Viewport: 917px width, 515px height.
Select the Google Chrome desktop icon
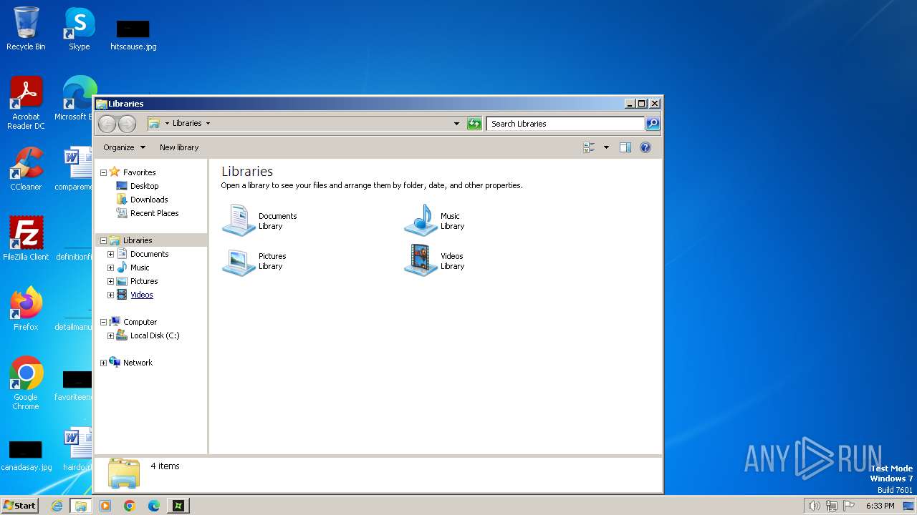click(26, 383)
